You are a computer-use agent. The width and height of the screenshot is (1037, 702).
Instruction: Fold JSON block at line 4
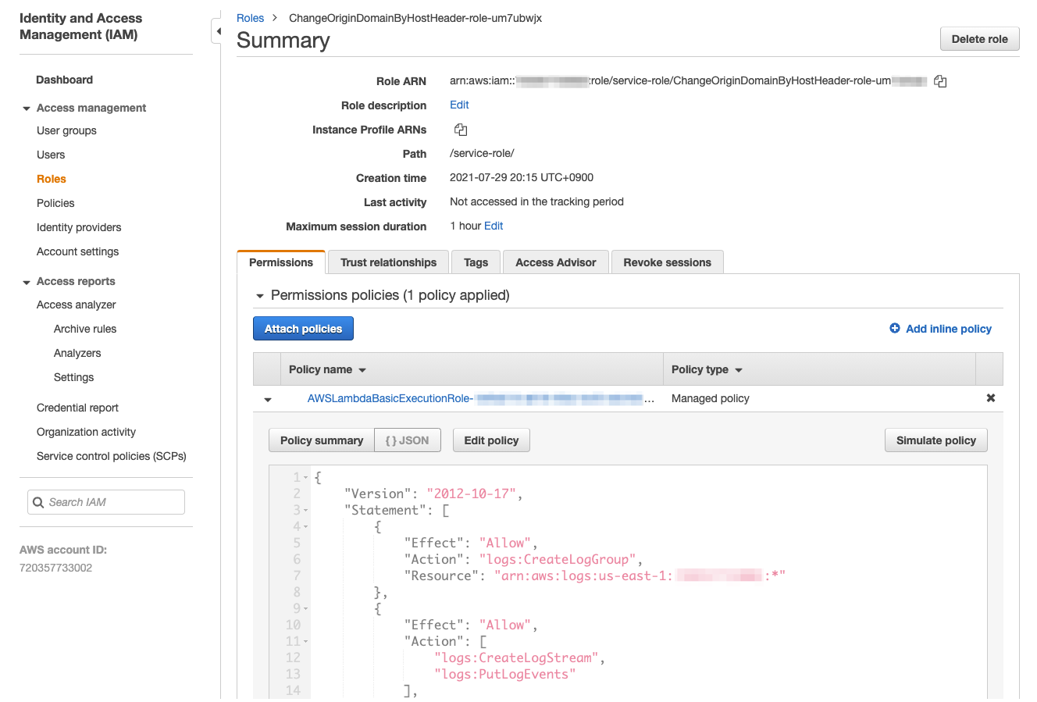[x=306, y=526]
